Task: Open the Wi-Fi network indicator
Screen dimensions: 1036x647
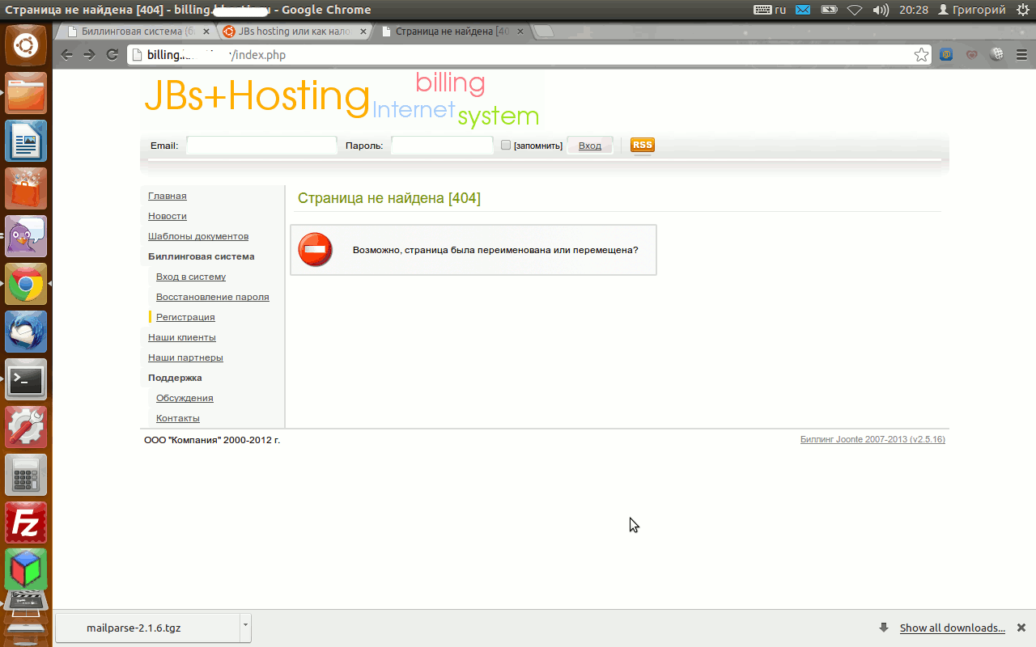Action: coord(855,10)
